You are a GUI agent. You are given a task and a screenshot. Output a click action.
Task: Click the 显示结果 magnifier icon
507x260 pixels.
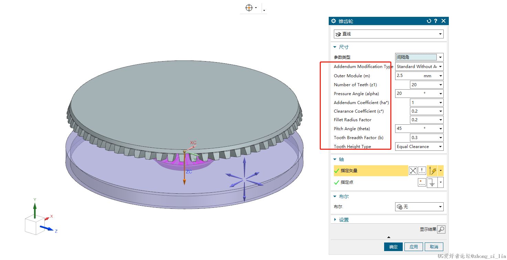[441, 229]
